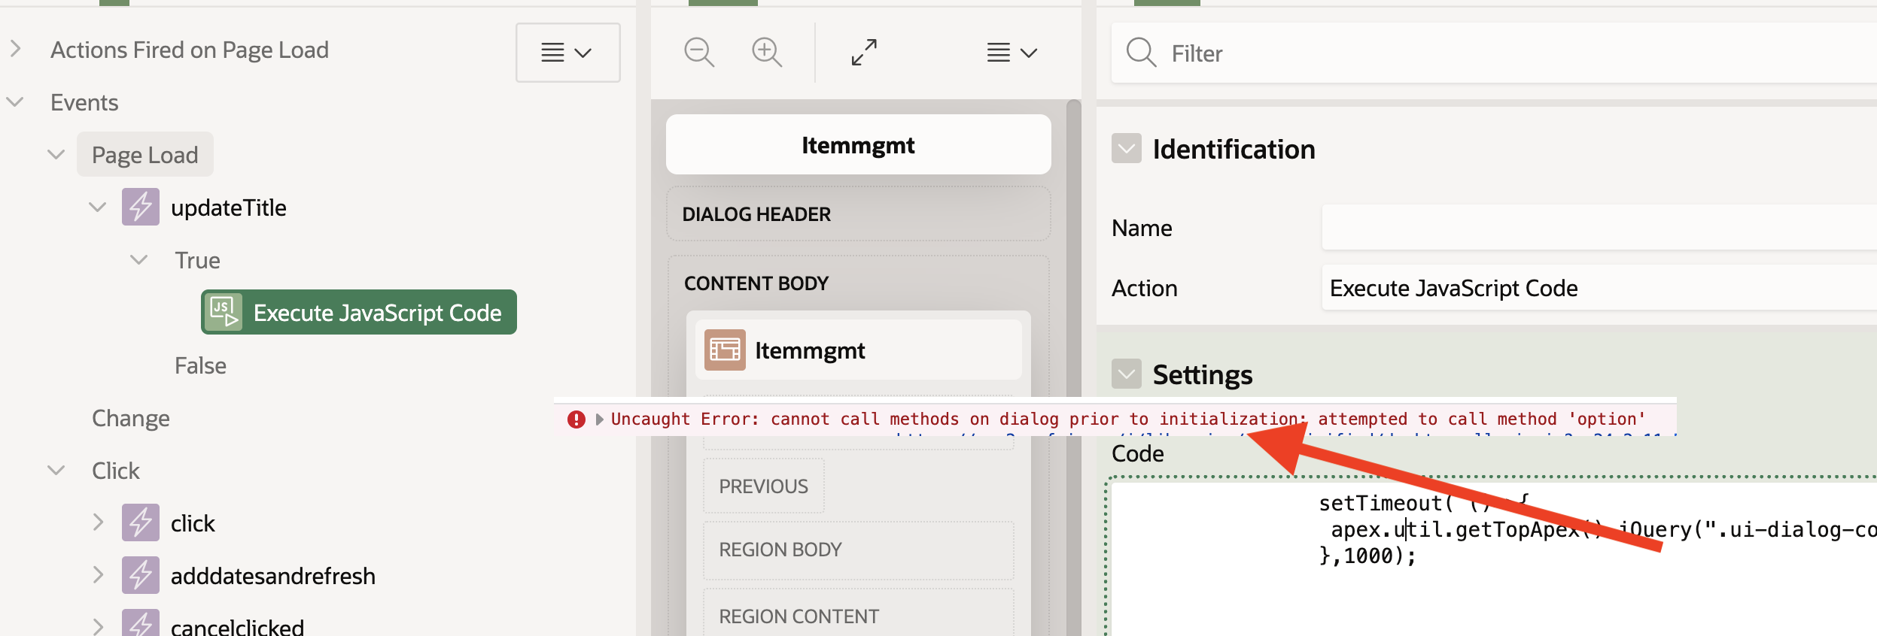Collapse the Settings section toggle
Viewport: 1877px width, 636px height.
(x=1126, y=374)
